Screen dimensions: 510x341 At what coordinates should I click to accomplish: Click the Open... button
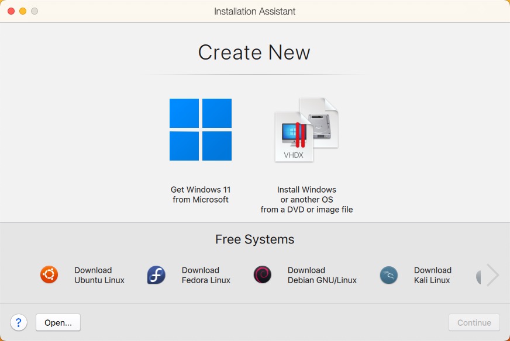[x=57, y=322]
